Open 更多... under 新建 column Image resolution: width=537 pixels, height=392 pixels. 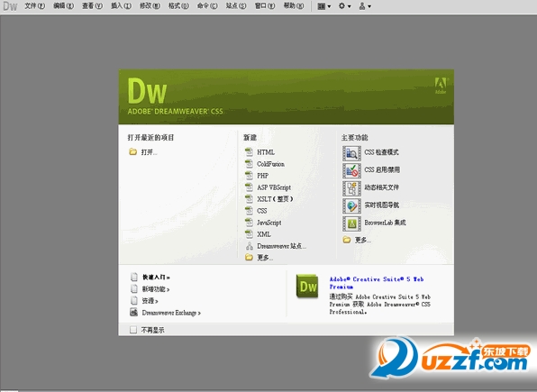pos(265,258)
